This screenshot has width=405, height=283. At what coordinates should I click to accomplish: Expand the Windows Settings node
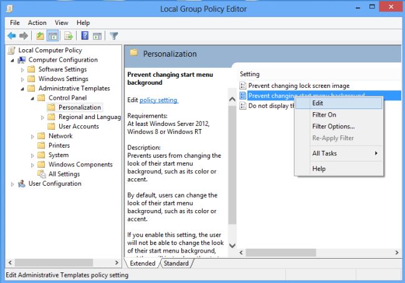22,79
